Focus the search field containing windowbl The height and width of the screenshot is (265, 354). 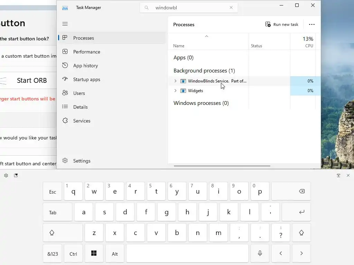pos(189,8)
